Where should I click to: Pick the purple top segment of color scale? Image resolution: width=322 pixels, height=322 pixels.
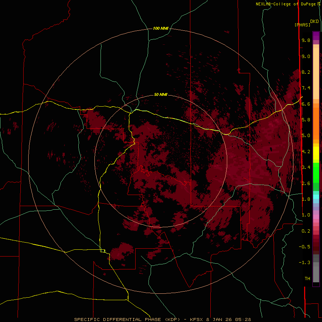(x=316, y=36)
